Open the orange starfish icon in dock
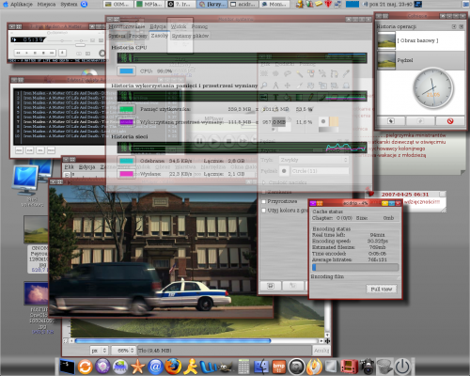The height and width of the screenshot is (376, 470). 138,367
